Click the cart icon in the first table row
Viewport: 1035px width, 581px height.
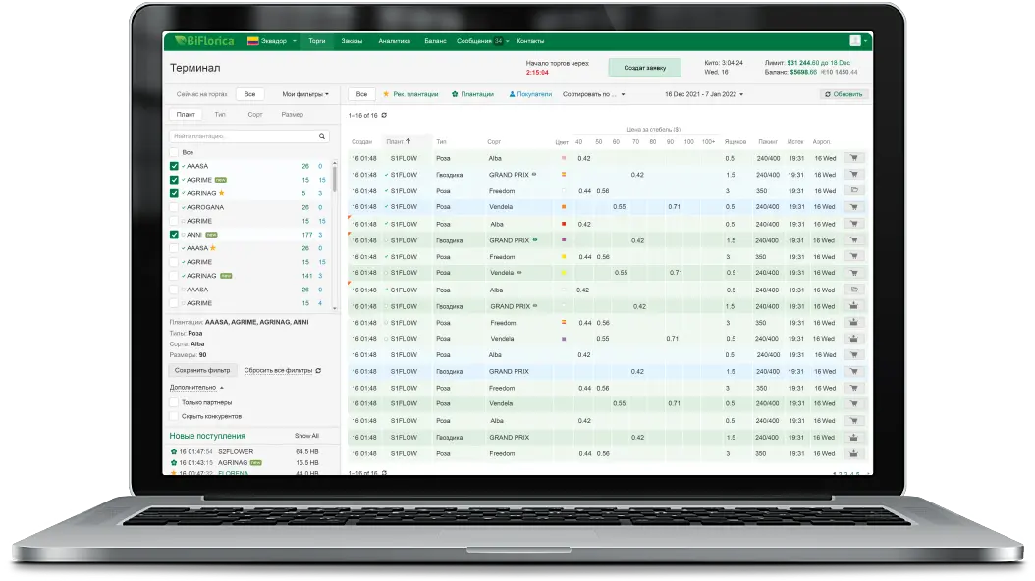[x=853, y=157]
